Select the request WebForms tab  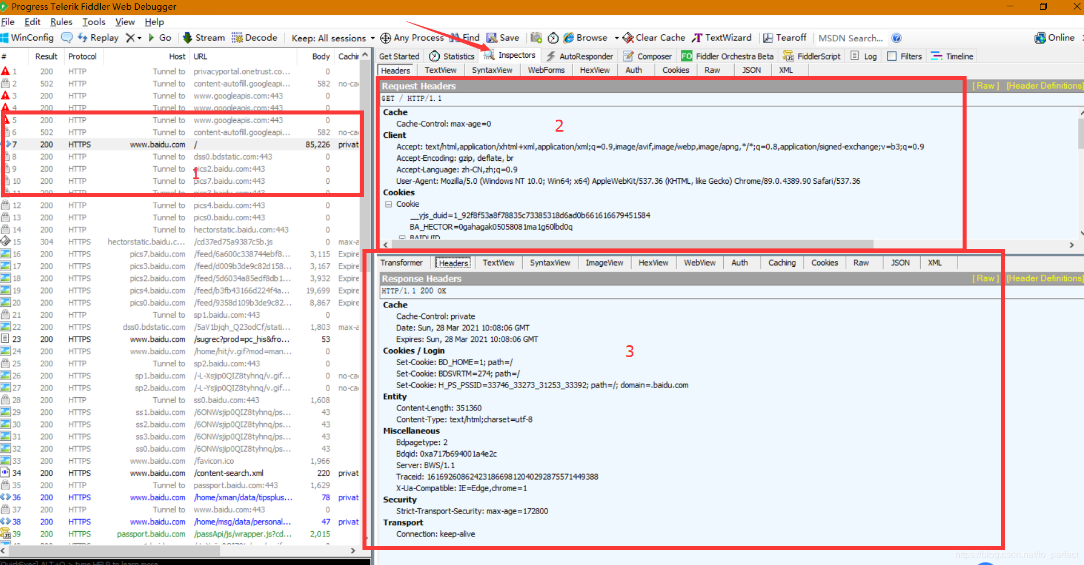pyautogui.click(x=546, y=70)
